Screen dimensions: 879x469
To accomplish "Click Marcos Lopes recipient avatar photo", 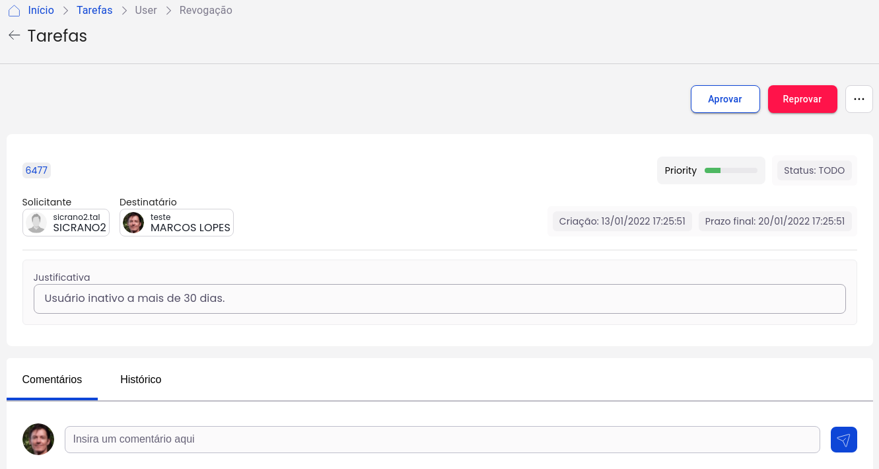I will 133,223.
